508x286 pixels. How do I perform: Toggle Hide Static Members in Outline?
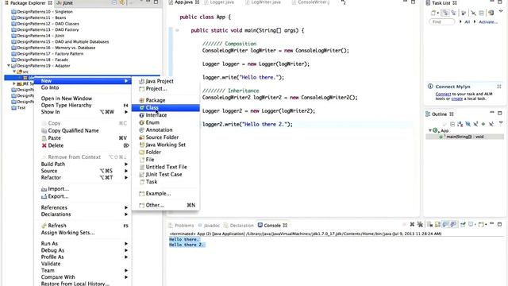point(475,124)
